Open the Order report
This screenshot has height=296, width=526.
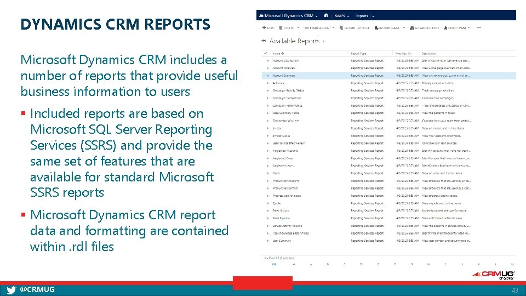coord(276,173)
